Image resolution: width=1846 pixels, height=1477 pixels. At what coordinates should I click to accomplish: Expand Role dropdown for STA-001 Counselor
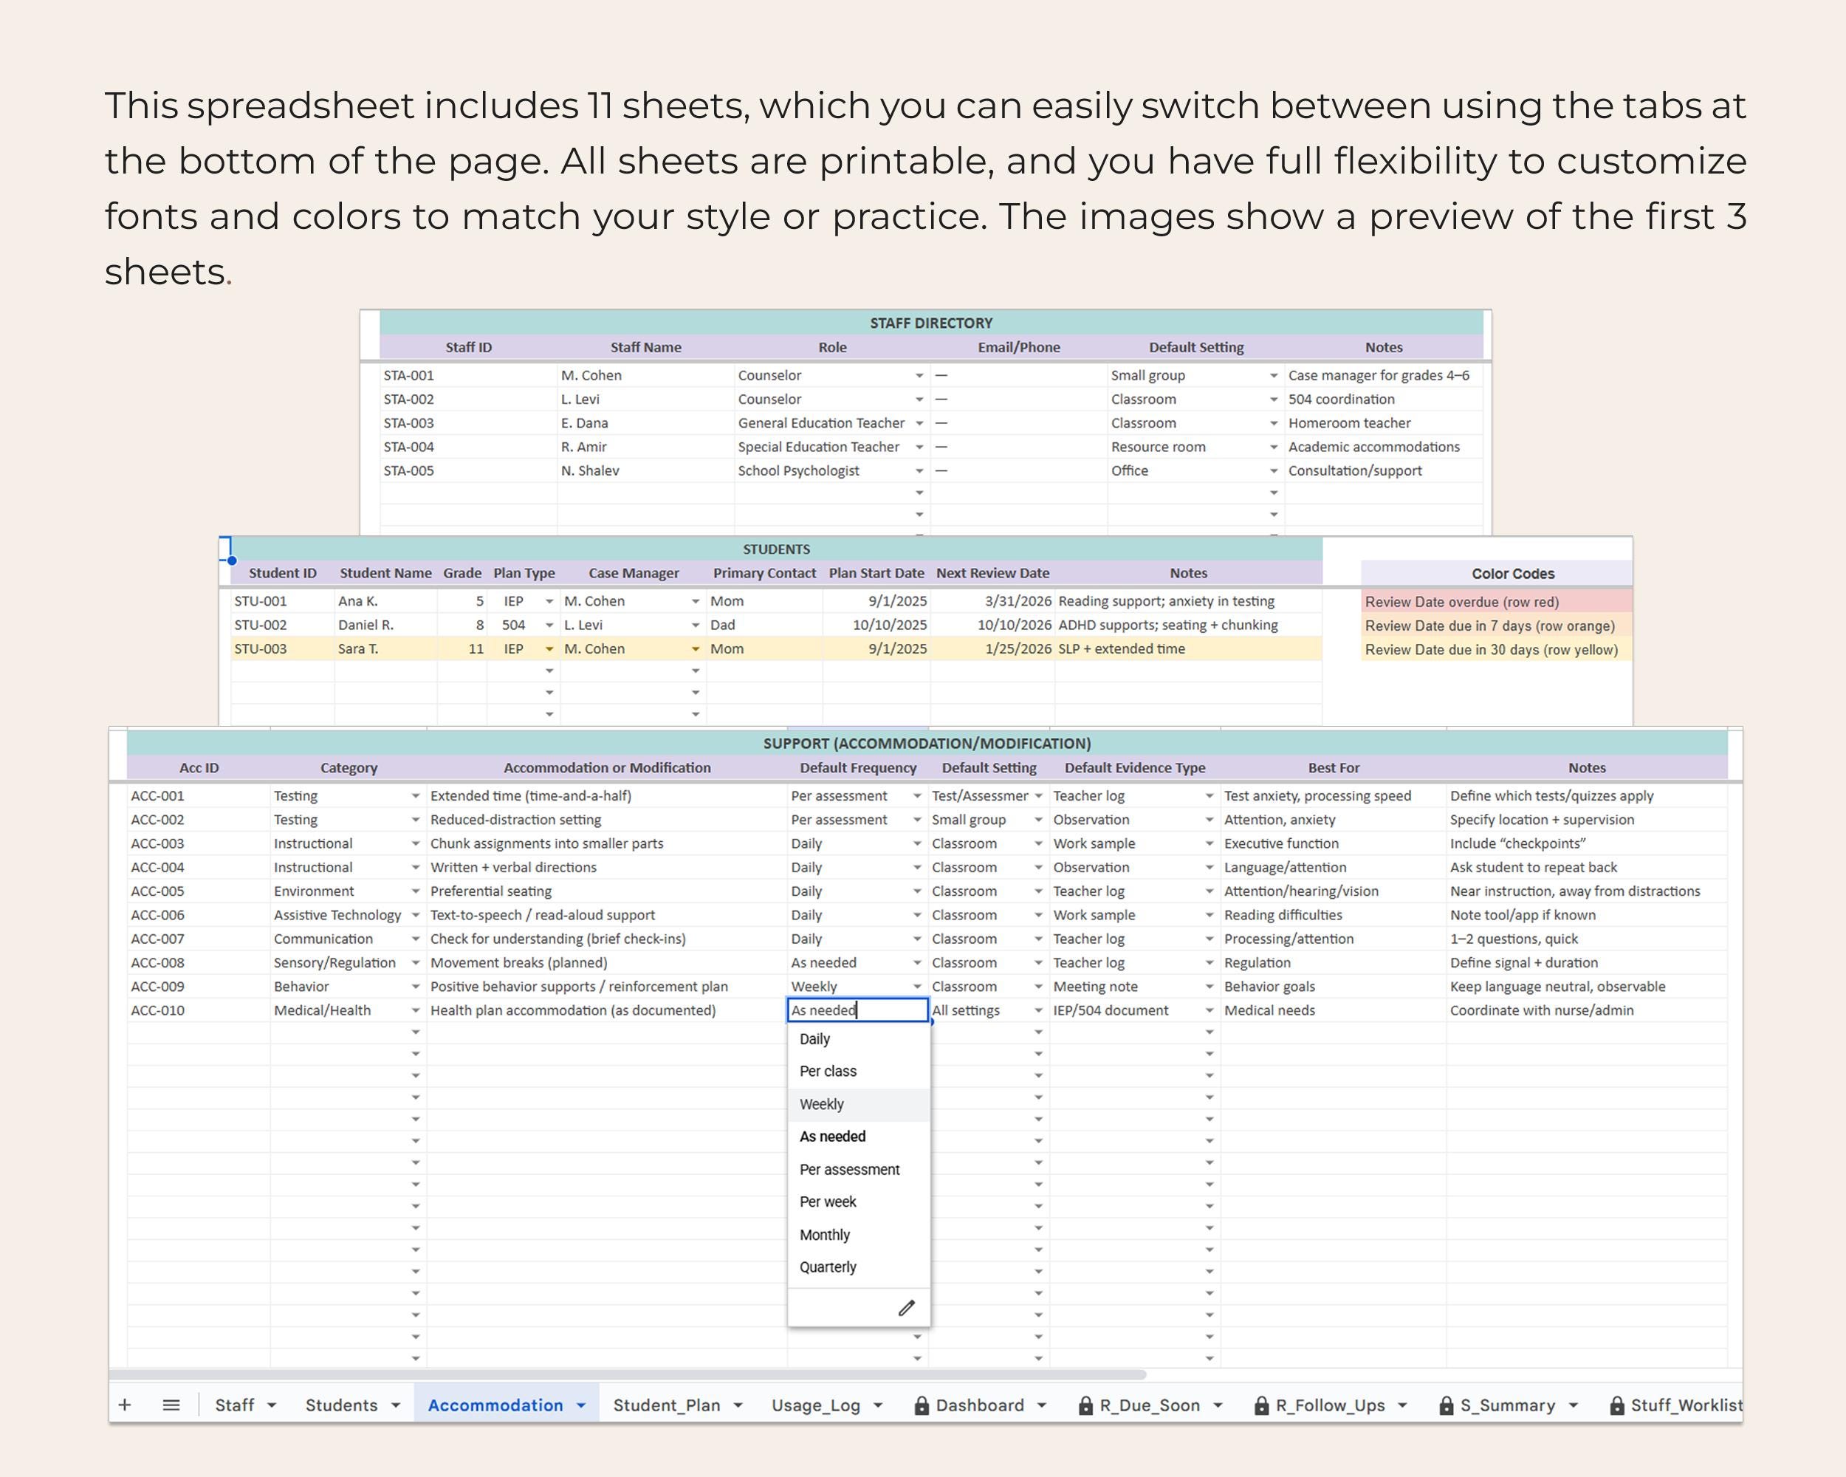tap(919, 376)
